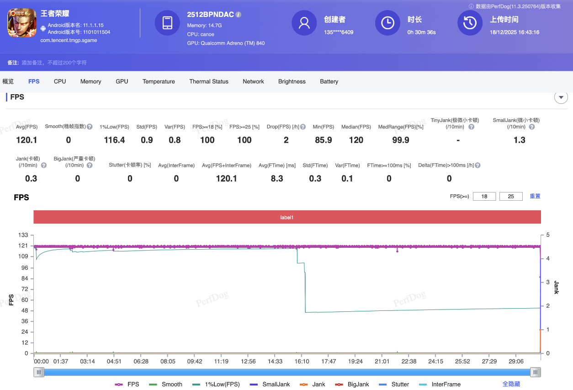Image resolution: width=573 pixels, height=390 pixels.
Task: Click the creator user profile icon
Action: click(304, 23)
